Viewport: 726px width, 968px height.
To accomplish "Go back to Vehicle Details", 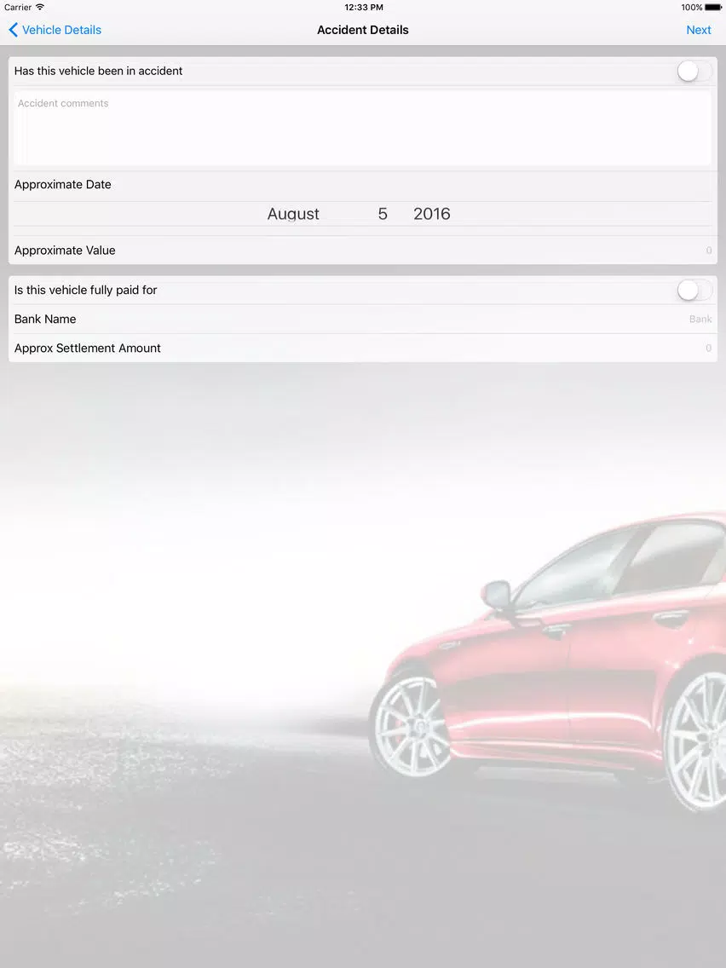I will [x=55, y=30].
